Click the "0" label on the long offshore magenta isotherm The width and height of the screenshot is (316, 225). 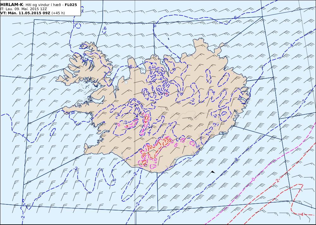click(253, 179)
